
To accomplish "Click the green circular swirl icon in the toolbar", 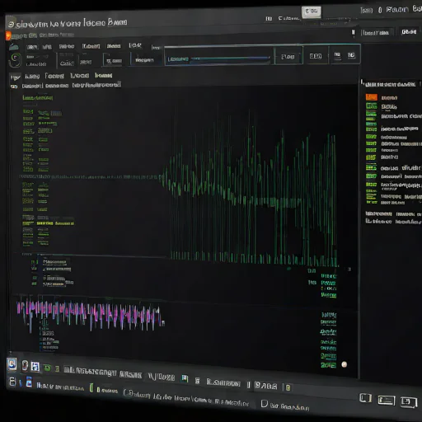I will [16, 59].
